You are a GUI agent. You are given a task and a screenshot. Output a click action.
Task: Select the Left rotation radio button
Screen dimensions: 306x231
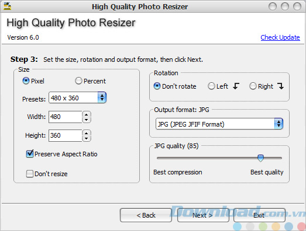pyautogui.click(x=211, y=86)
